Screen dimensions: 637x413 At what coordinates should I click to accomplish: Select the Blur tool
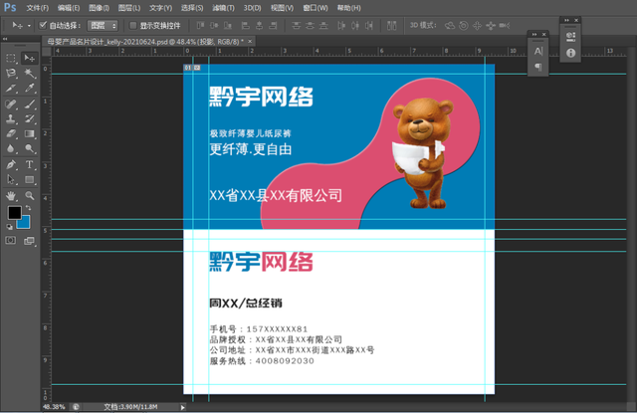point(11,148)
